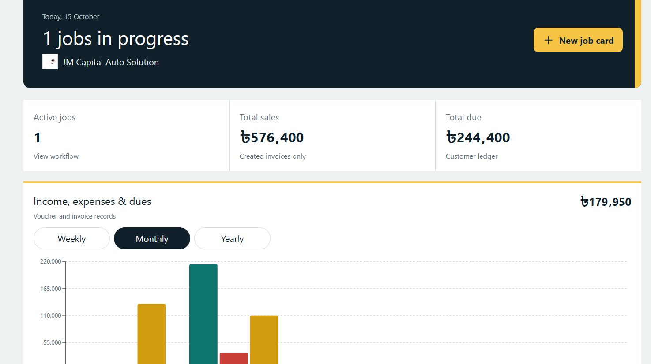Click the 110,000 axis label
Screen dimensions: 651x364
tap(51, 316)
